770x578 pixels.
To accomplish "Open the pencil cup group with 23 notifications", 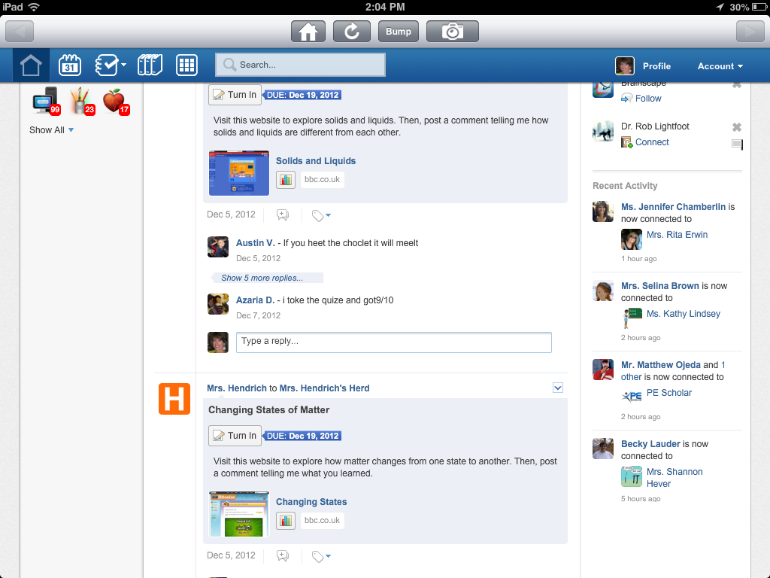I will pyautogui.click(x=81, y=100).
